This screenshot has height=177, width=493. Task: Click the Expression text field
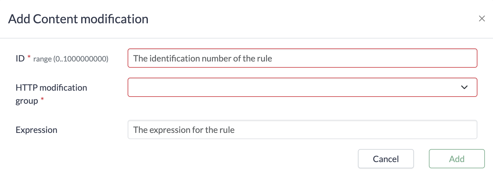[x=302, y=129]
